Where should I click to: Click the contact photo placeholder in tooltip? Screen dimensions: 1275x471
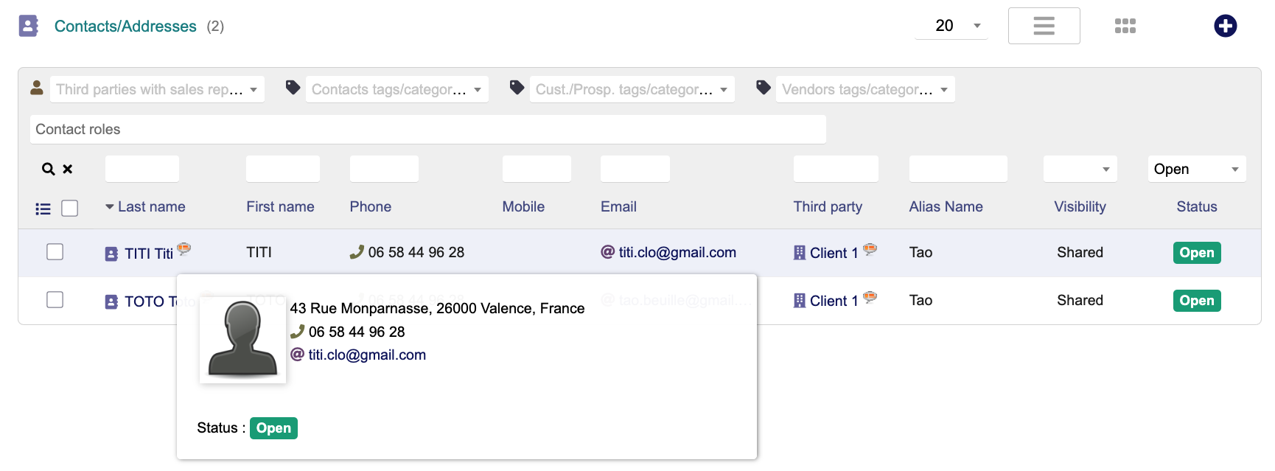point(242,340)
